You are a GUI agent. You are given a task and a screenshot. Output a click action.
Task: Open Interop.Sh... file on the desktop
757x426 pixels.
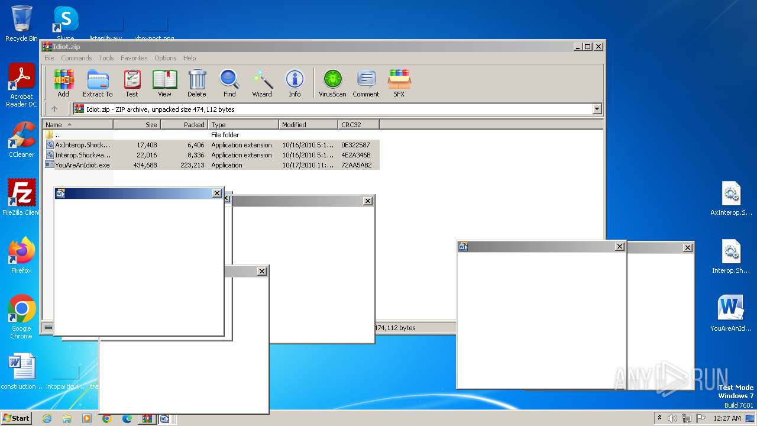click(x=731, y=257)
